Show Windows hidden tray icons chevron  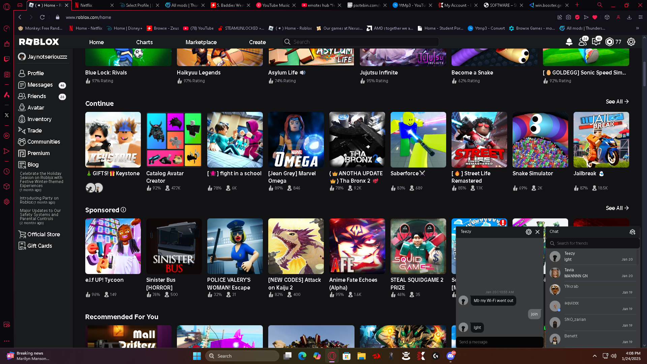click(594, 356)
